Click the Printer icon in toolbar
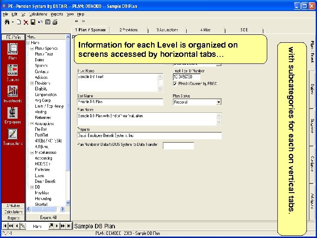This screenshot has width=317, height=238. pyautogui.click(x=55, y=22)
